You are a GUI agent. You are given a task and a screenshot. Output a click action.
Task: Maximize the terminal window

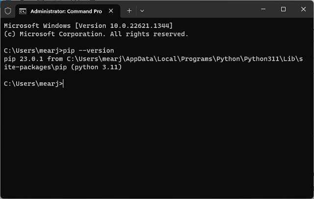point(283,9)
